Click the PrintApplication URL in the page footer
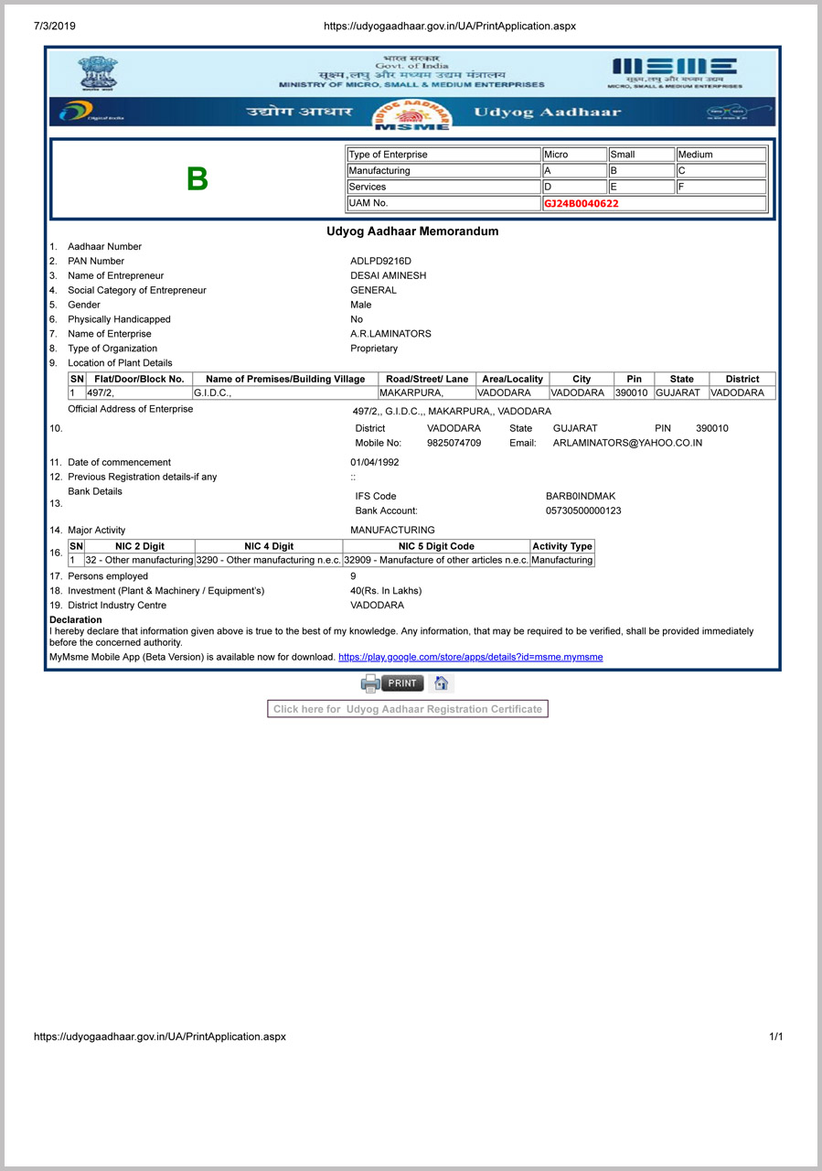822x1171 pixels. (160, 1037)
